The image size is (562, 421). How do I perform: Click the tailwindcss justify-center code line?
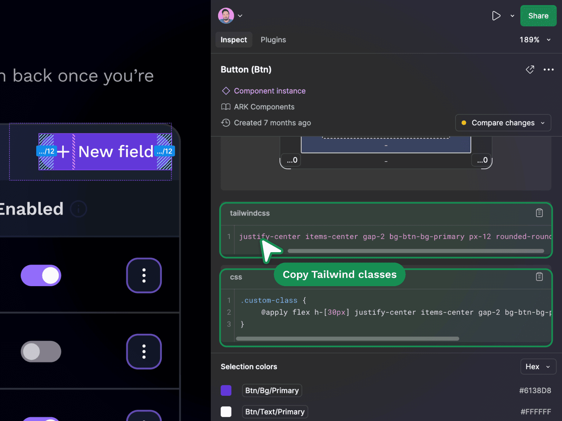click(395, 236)
